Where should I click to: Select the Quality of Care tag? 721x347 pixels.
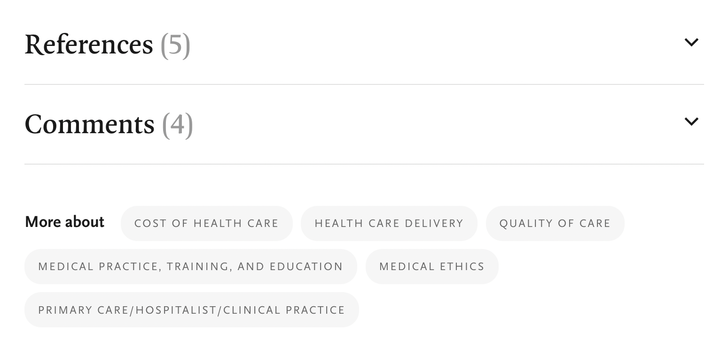555,223
